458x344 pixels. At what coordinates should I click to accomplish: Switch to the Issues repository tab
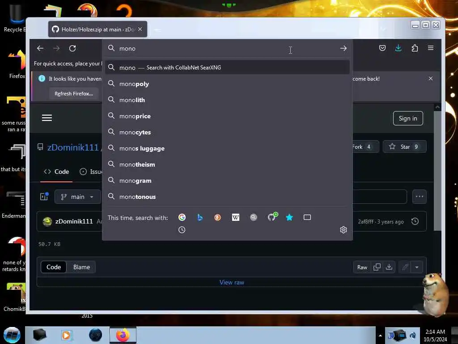coord(91,172)
